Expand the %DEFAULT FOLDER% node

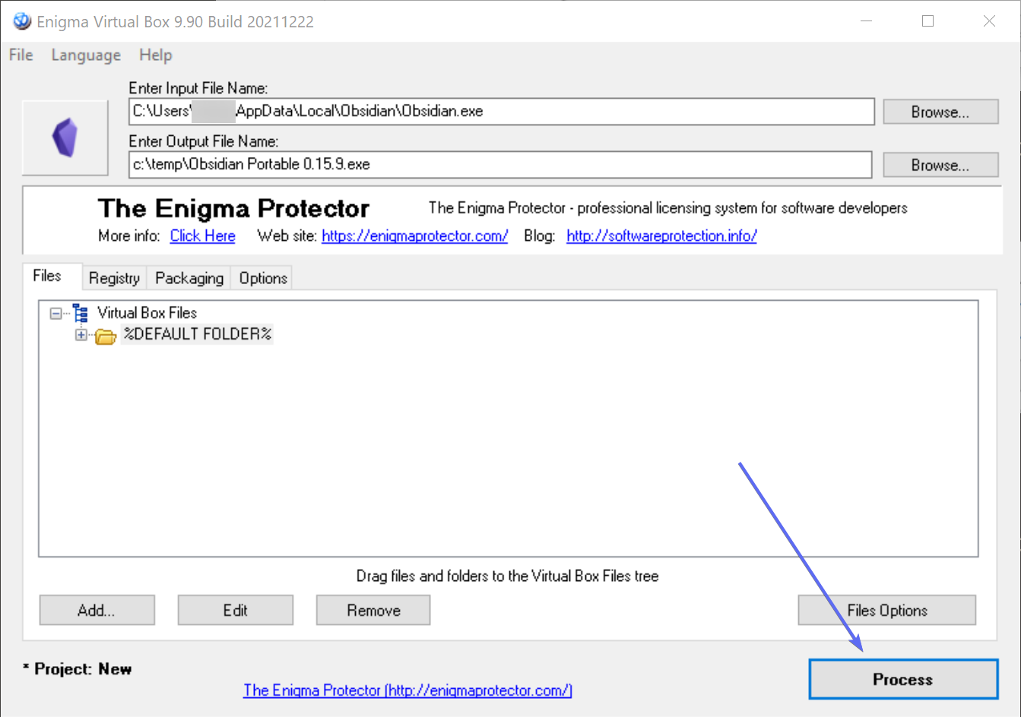[81, 334]
